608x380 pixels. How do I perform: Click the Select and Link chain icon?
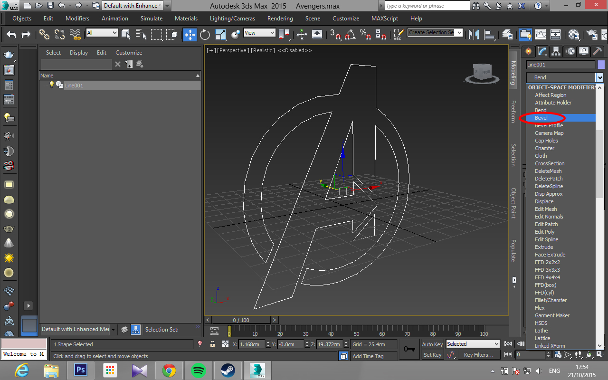44,34
